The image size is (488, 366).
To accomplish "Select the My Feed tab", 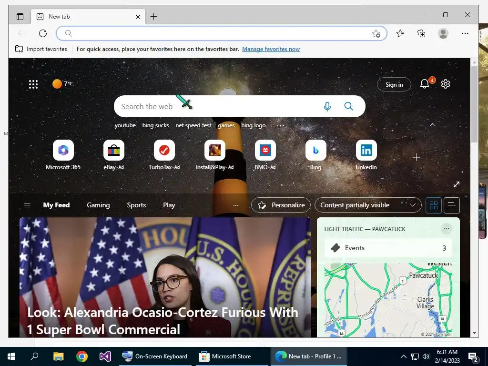I will coord(56,205).
